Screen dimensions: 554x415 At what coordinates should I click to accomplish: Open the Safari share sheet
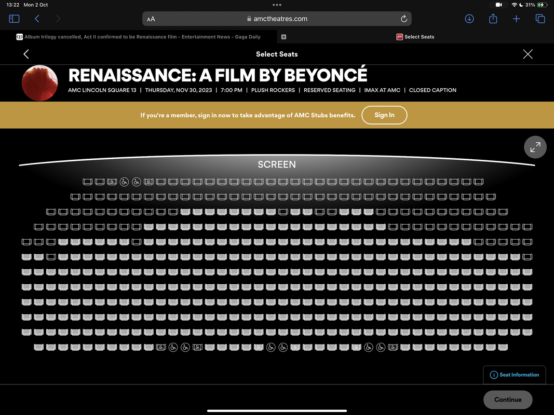click(x=493, y=19)
